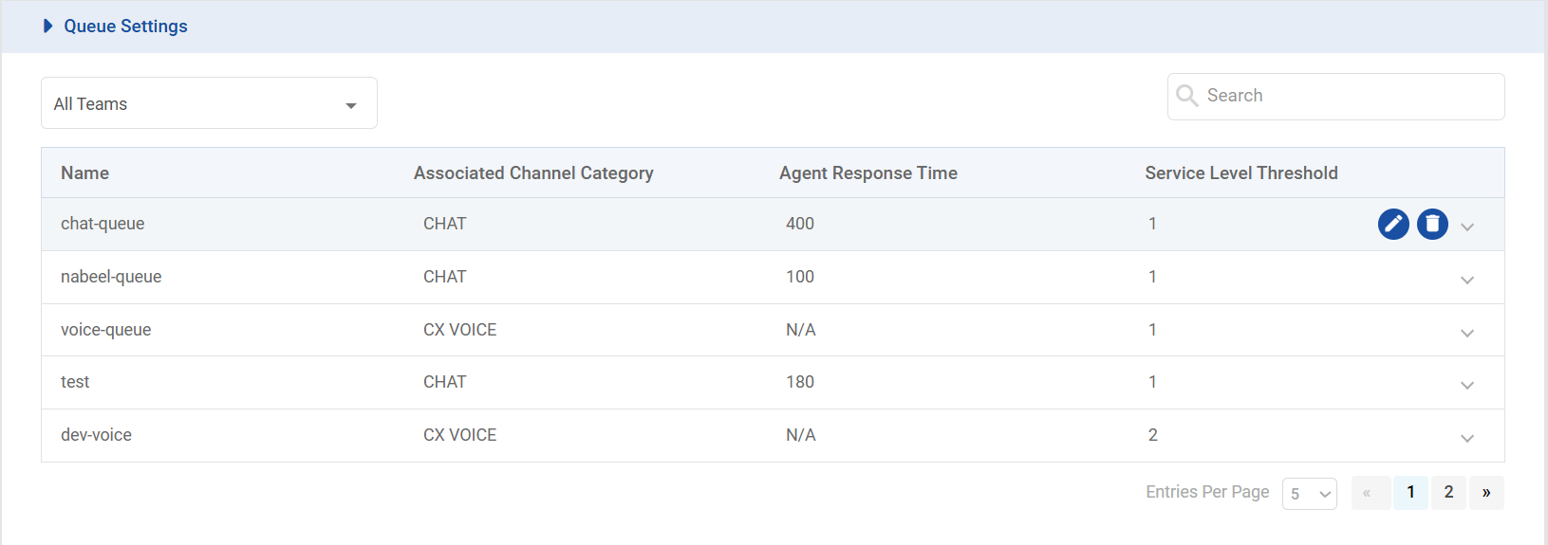This screenshot has width=1548, height=545.
Task: Focus the Search input field
Action: [1348, 96]
